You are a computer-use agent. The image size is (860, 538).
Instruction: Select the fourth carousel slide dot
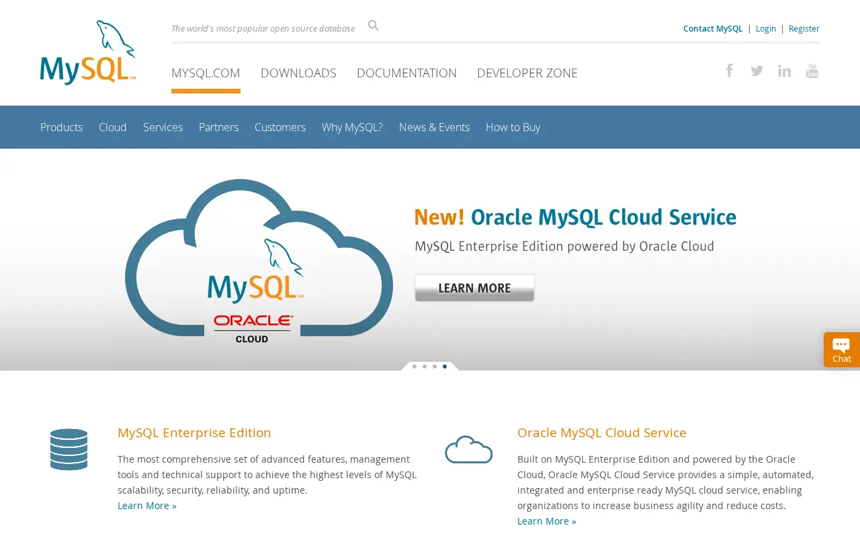pos(445,367)
